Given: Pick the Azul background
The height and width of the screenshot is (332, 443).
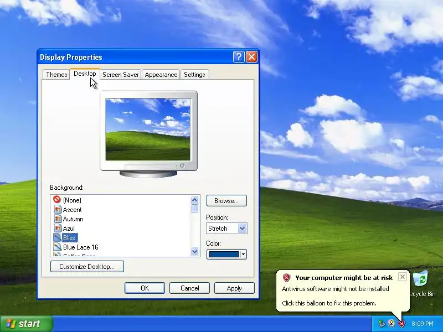Looking at the screenshot, I should tap(69, 229).
